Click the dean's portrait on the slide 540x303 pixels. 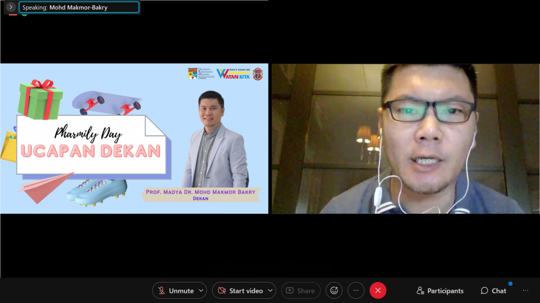pyautogui.click(x=215, y=139)
